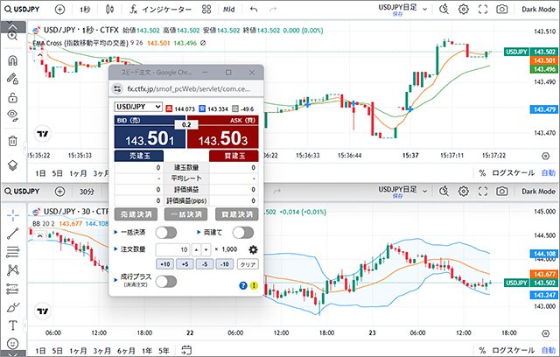View site info icon in address bar
Screen dimensions: 560x357
coord(117,88)
